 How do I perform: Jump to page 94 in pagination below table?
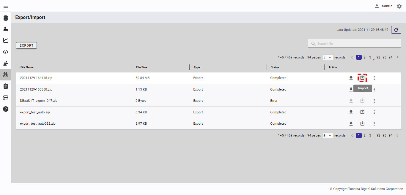coord(391,135)
